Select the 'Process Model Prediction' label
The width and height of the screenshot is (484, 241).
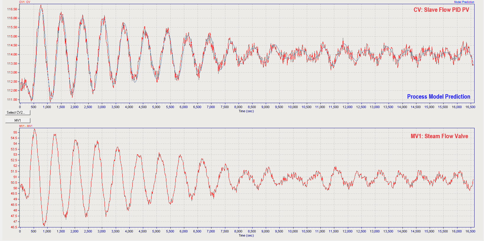pos(439,97)
